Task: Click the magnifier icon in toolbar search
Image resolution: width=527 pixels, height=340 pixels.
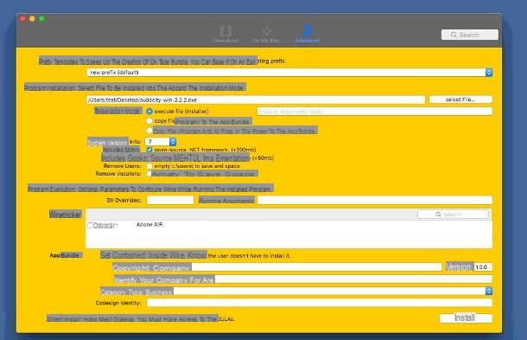Action: [454, 35]
